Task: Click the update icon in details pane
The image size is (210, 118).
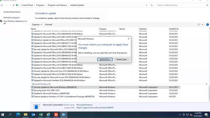Action: pyautogui.click(x=36, y=107)
